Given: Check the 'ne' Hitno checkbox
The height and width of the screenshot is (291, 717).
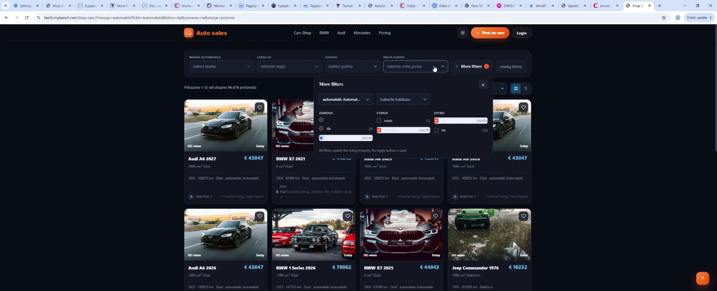Looking at the screenshot, I should [x=436, y=130].
